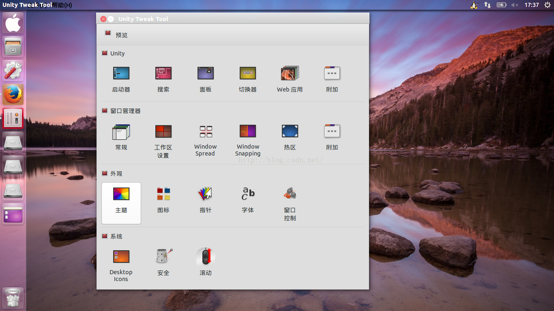Open the muted volume indicator
The image size is (554, 311).
(x=515, y=5)
